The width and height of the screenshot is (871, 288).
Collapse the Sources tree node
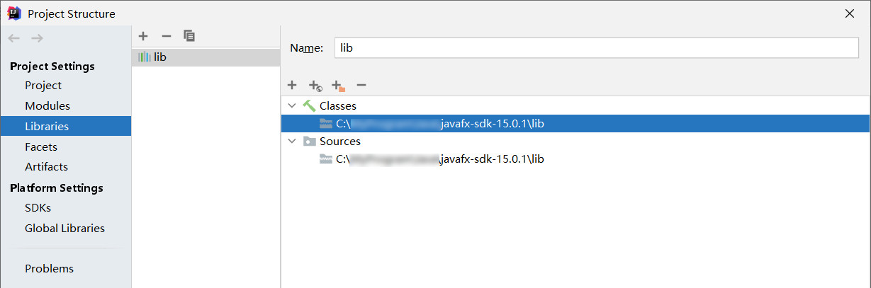tap(292, 141)
